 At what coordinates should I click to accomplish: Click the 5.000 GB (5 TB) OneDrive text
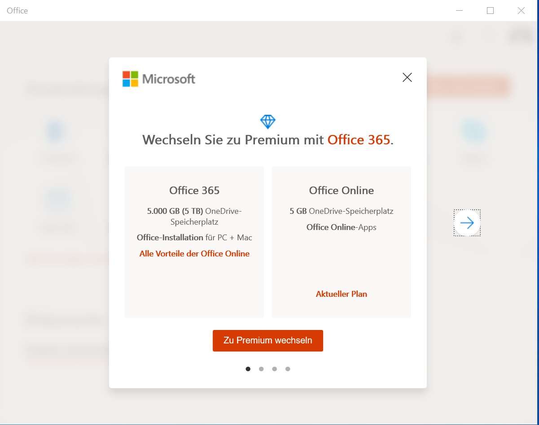(x=194, y=216)
